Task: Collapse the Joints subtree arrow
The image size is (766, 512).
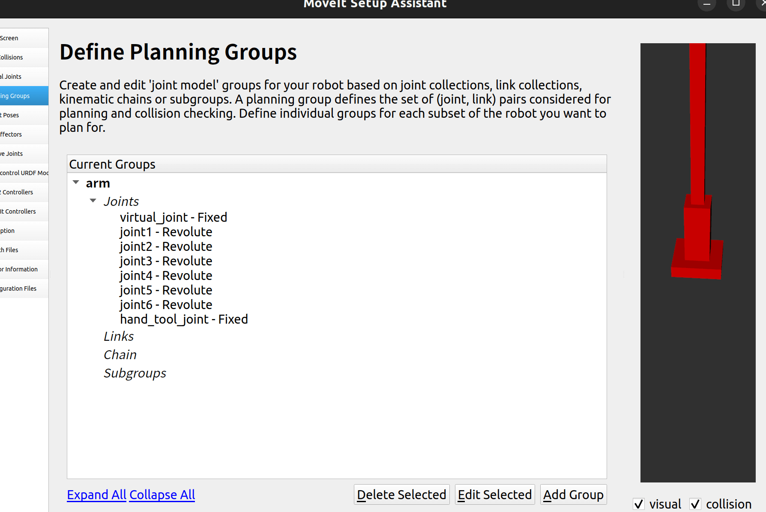Action: click(x=93, y=201)
